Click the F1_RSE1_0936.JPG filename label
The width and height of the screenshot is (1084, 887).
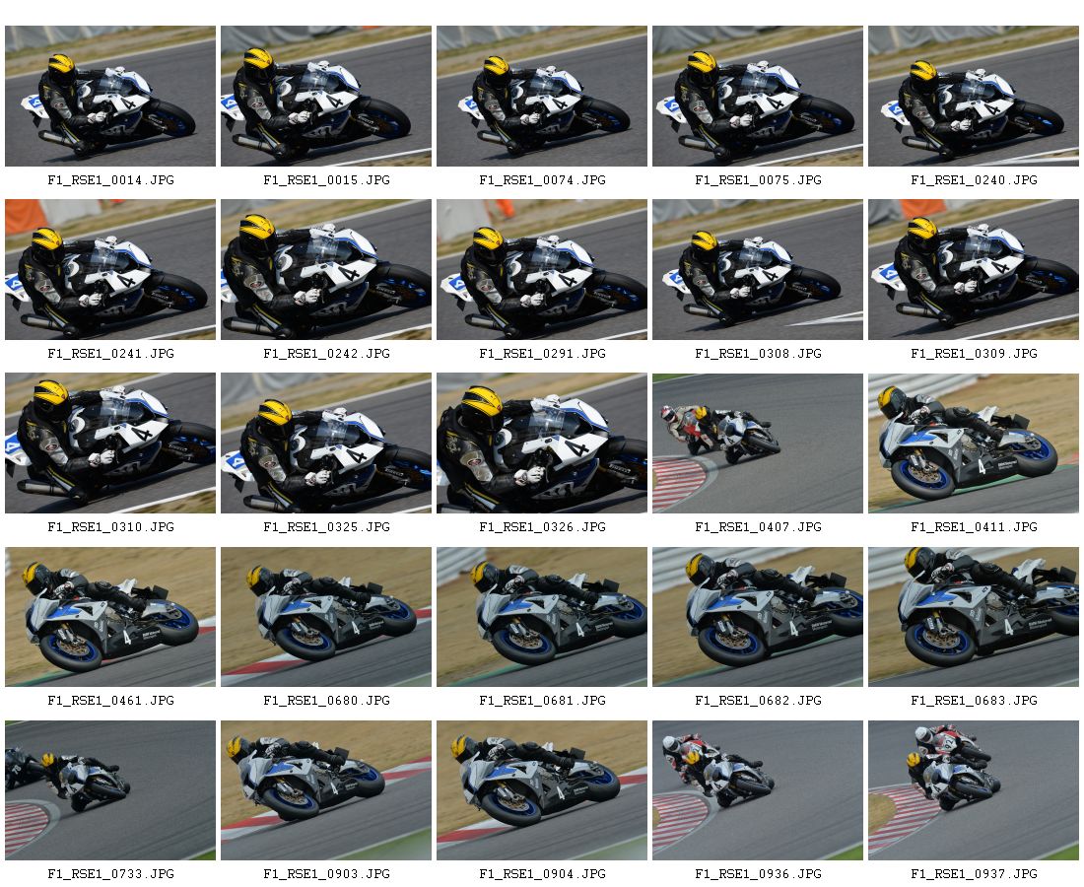758,874
